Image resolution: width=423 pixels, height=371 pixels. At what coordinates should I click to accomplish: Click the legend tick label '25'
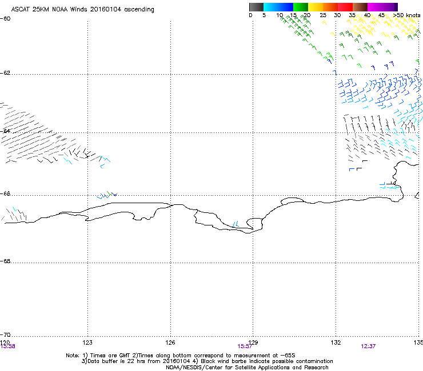pos(323,15)
